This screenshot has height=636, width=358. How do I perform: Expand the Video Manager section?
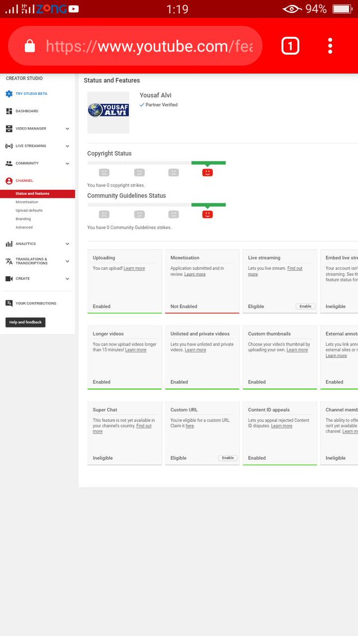coord(67,129)
